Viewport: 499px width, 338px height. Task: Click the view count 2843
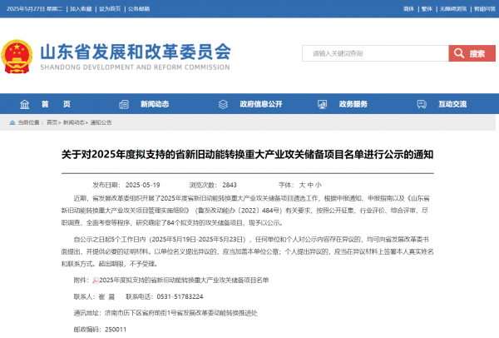230,185
